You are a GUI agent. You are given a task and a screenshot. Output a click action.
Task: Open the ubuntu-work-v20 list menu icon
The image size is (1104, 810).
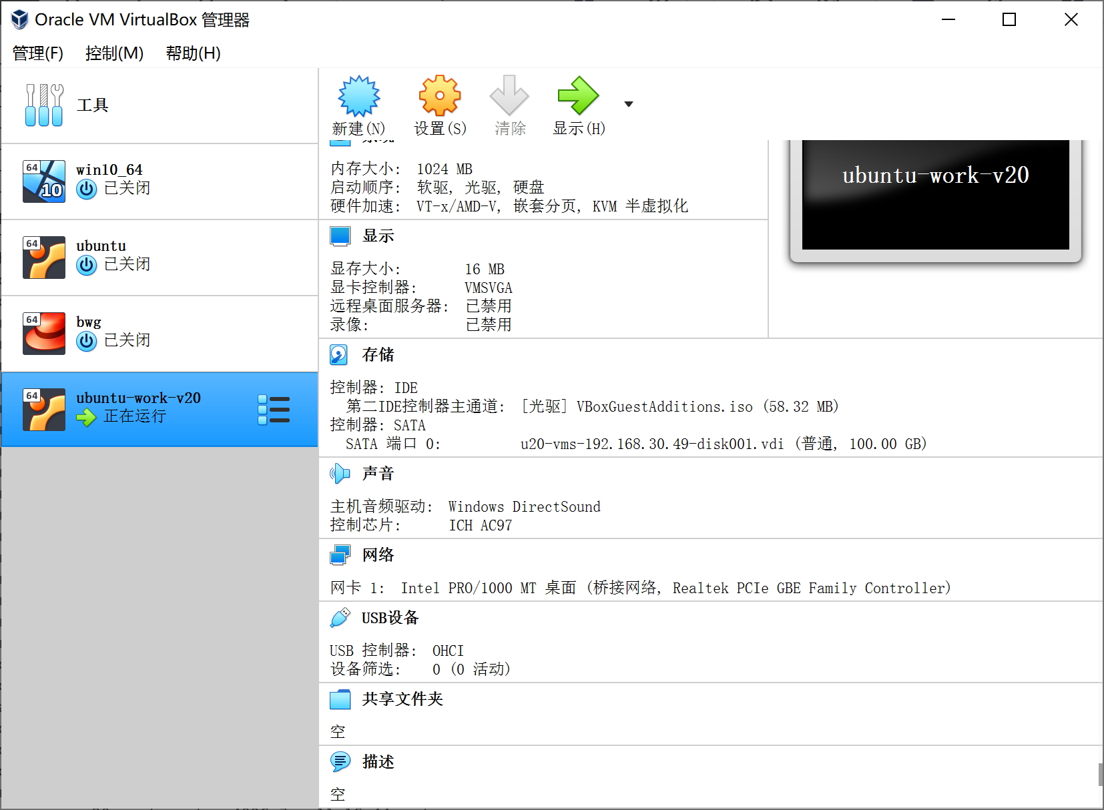(x=274, y=409)
